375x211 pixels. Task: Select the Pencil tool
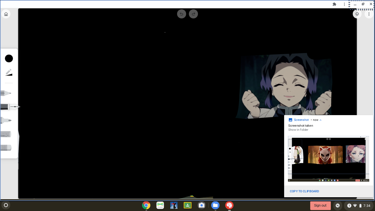point(6,93)
